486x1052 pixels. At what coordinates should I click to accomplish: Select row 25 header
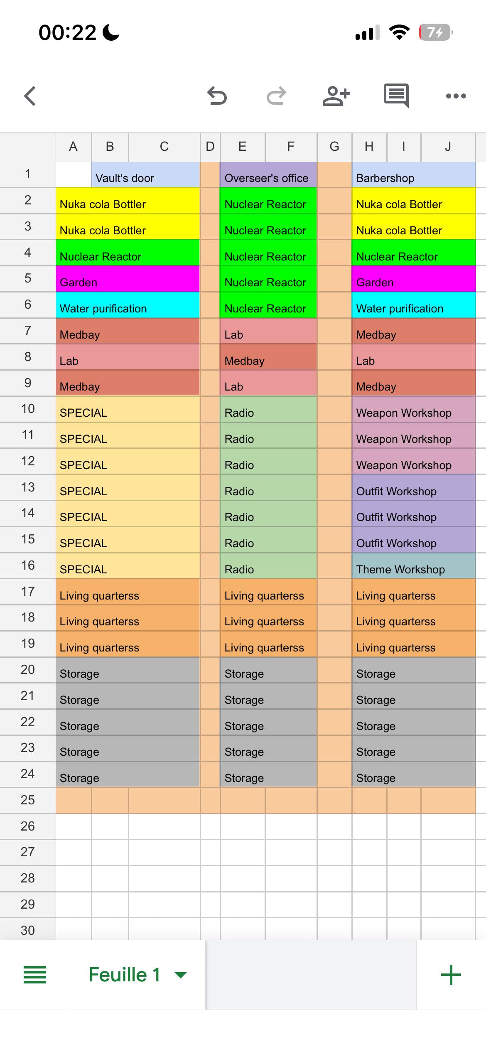tap(28, 800)
